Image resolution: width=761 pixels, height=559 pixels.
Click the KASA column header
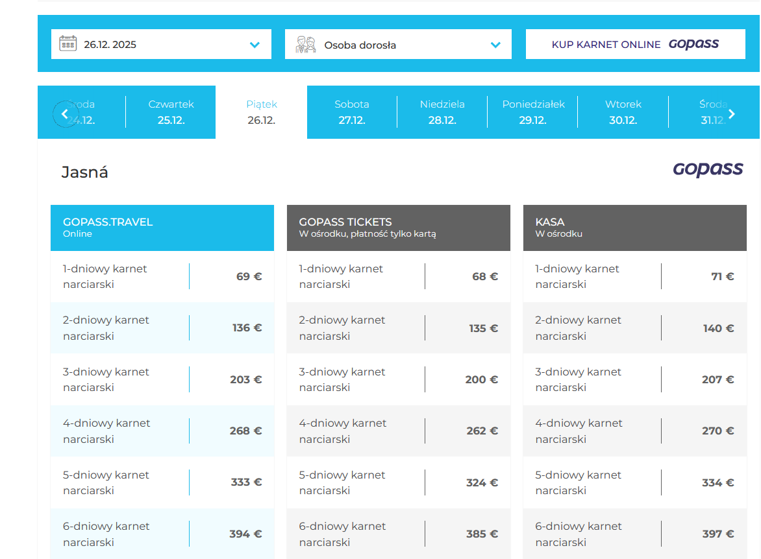(x=634, y=228)
